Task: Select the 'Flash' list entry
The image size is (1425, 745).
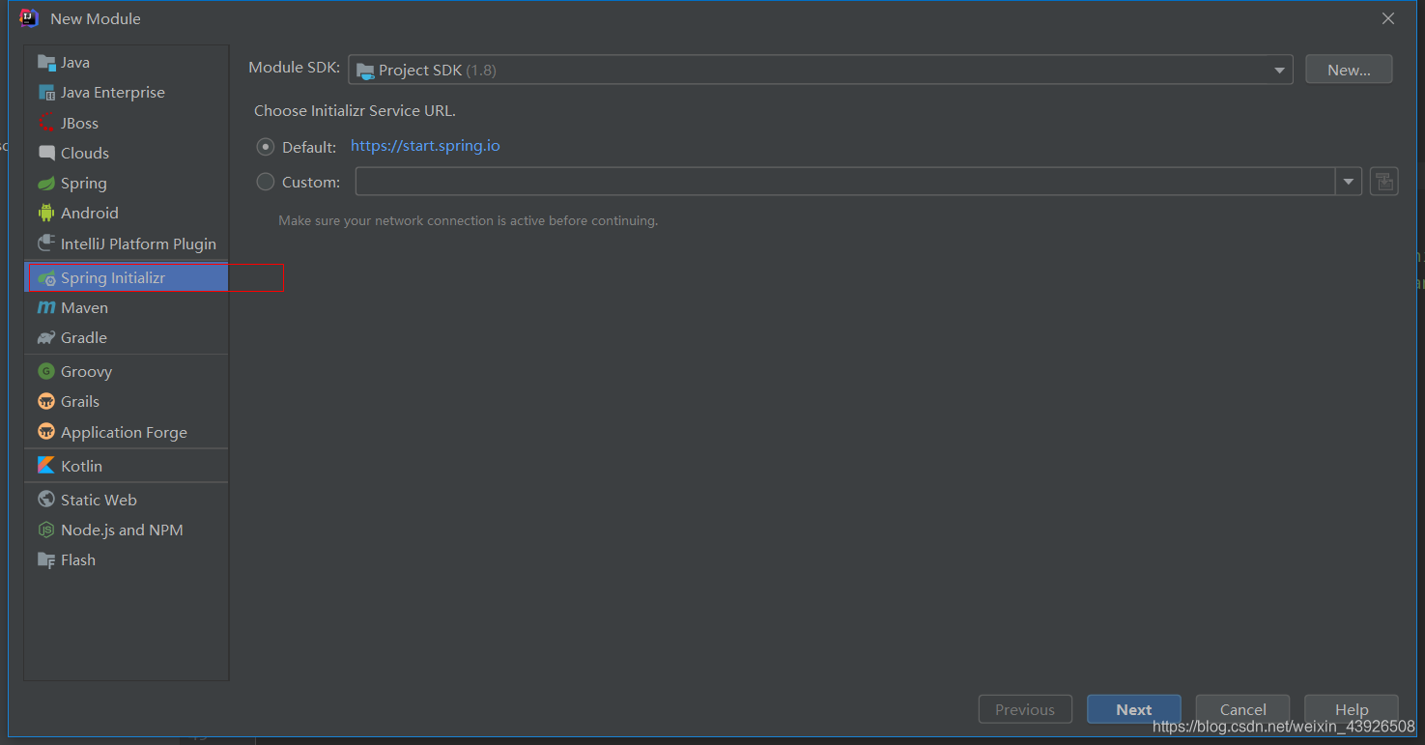Action: (x=127, y=560)
